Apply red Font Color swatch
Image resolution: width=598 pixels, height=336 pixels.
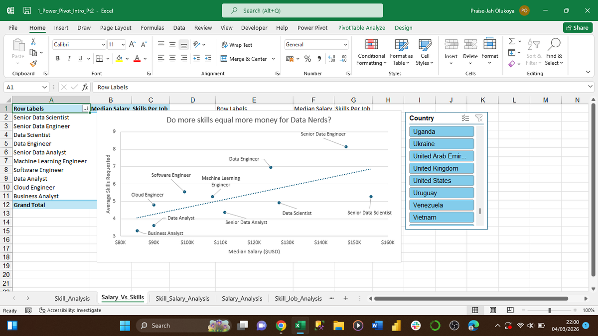pos(138,59)
